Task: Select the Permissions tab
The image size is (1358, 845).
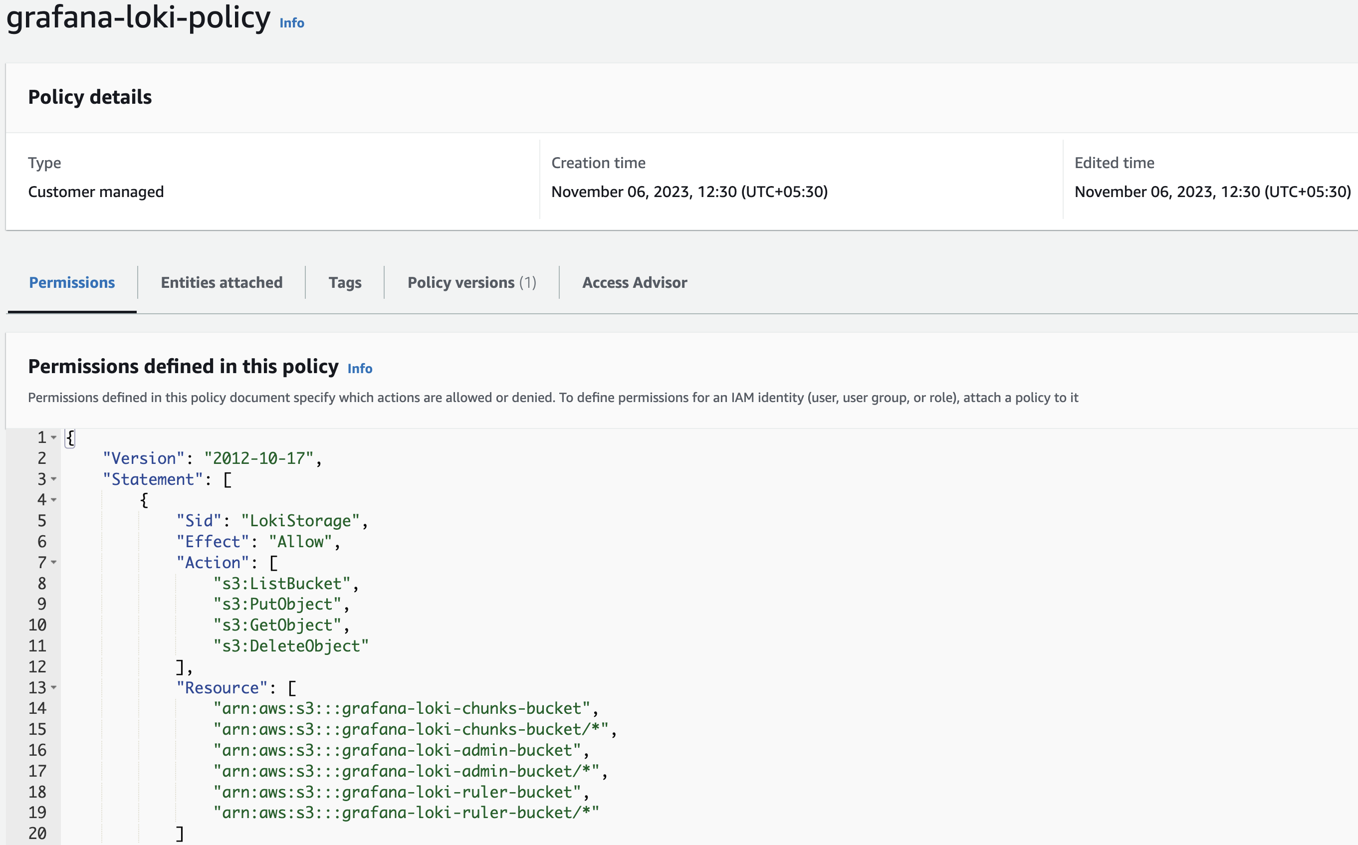Action: pyautogui.click(x=71, y=282)
